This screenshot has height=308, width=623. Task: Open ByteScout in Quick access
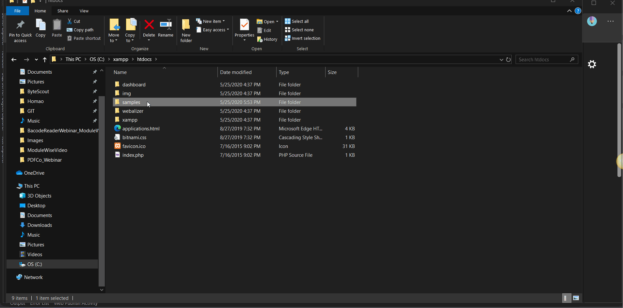38,92
